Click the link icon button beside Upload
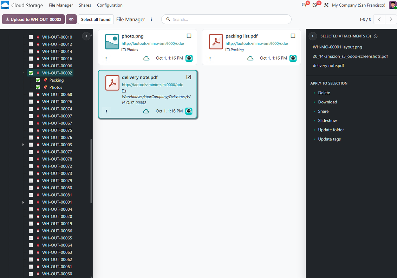Image resolution: width=397 pixels, height=278 pixels. [x=71, y=20]
